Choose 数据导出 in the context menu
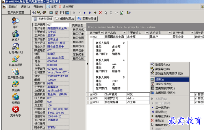The image size is (204, 130). 162,69
